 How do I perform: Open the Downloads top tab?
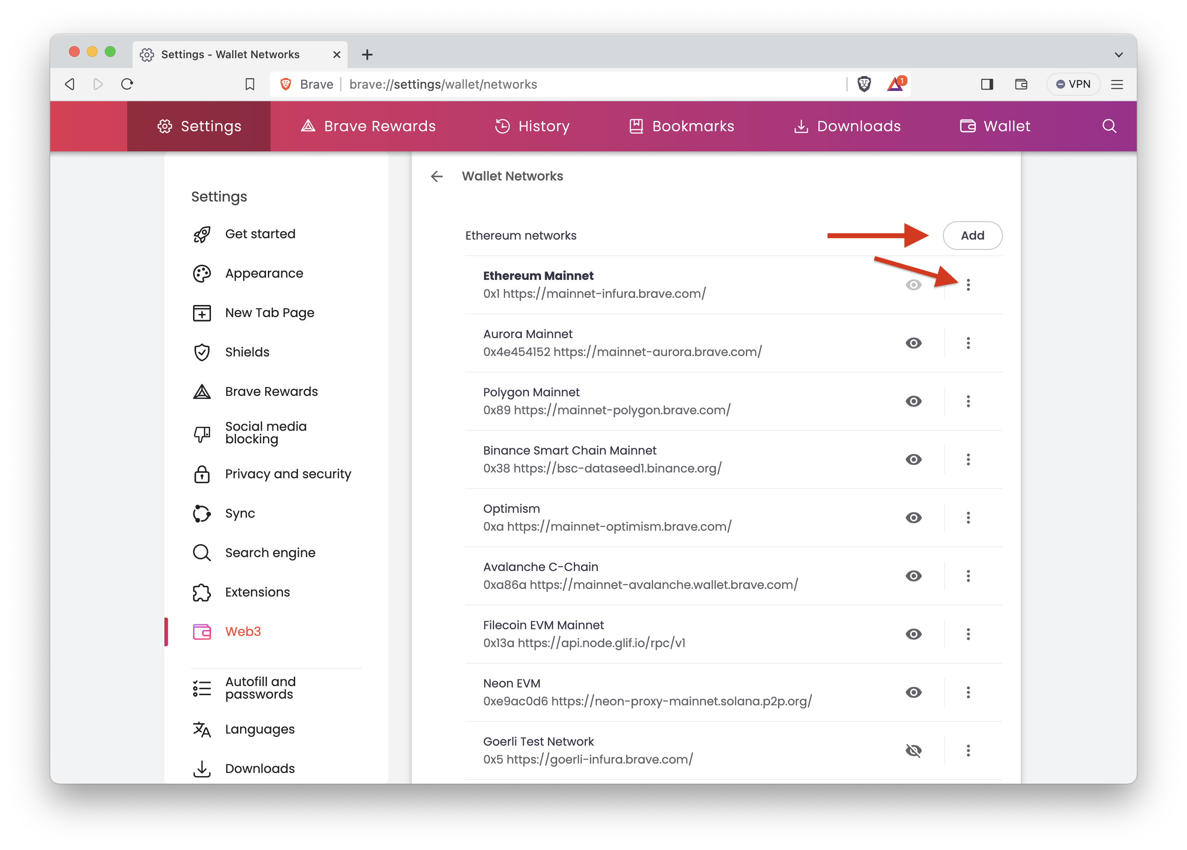(x=847, y=126)
